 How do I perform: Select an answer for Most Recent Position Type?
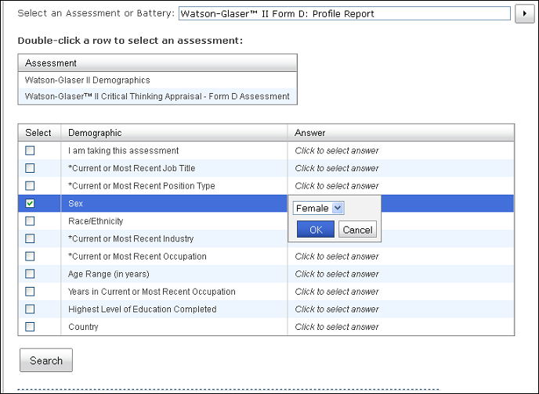pos(337,186)
